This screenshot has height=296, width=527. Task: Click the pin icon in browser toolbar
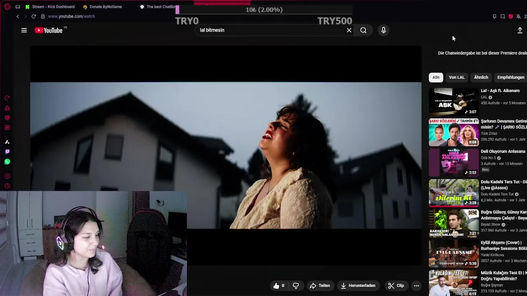click(494, 16)
